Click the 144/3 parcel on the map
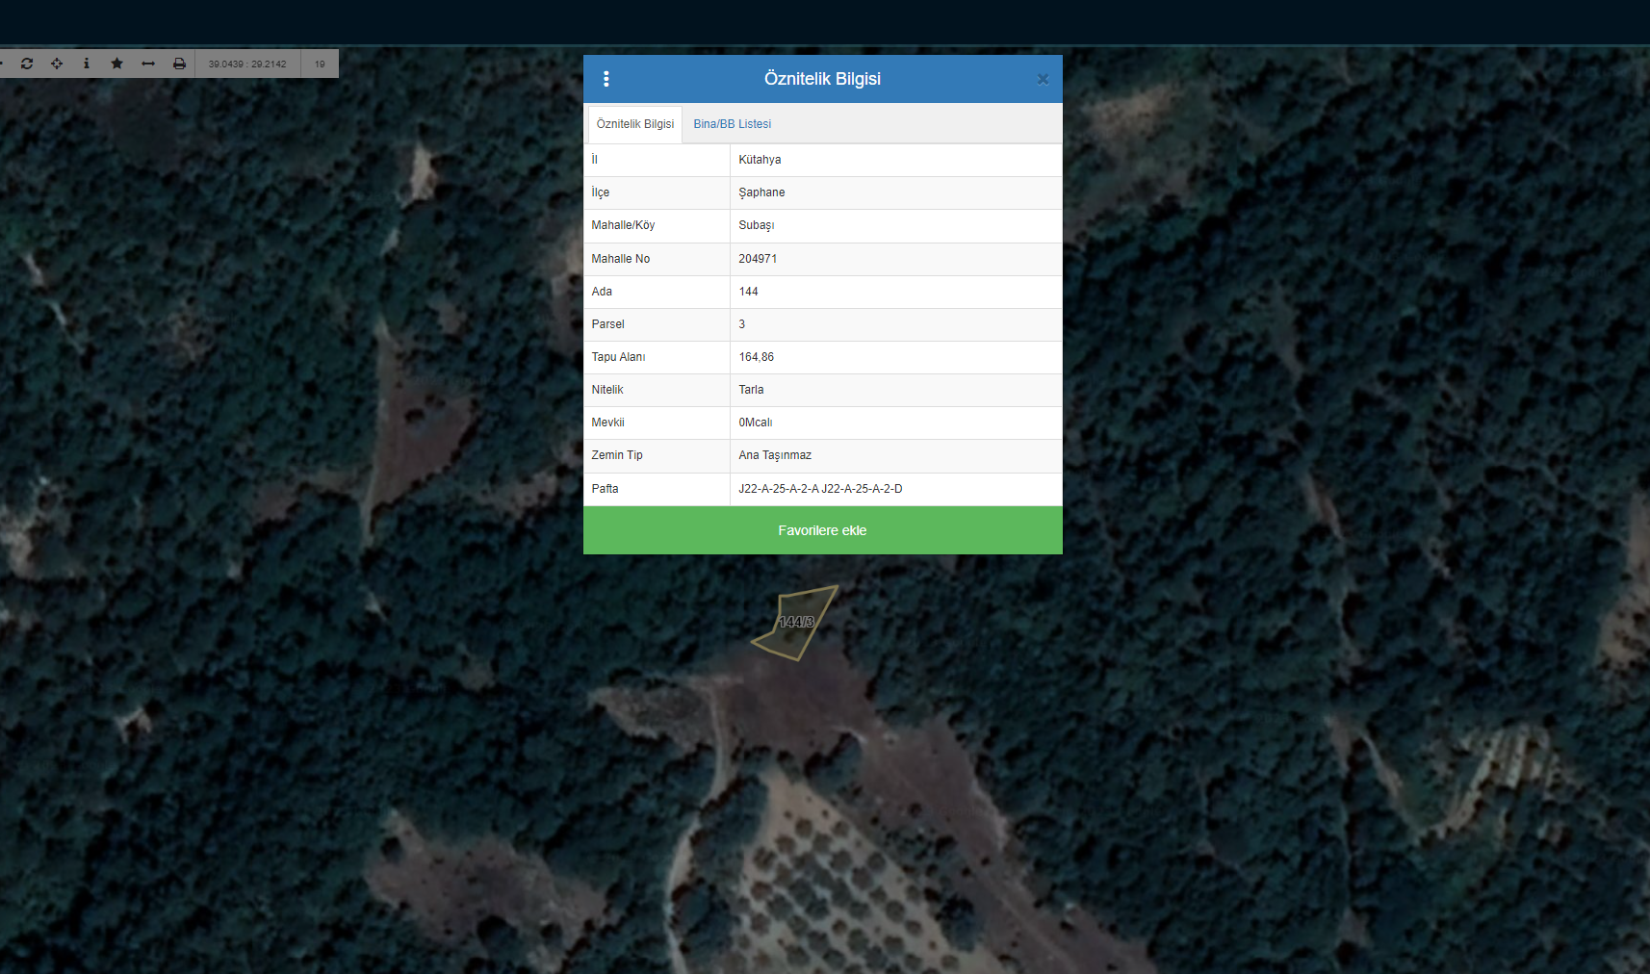This screenshot has height=974, width=1650. tap(795, 624)
